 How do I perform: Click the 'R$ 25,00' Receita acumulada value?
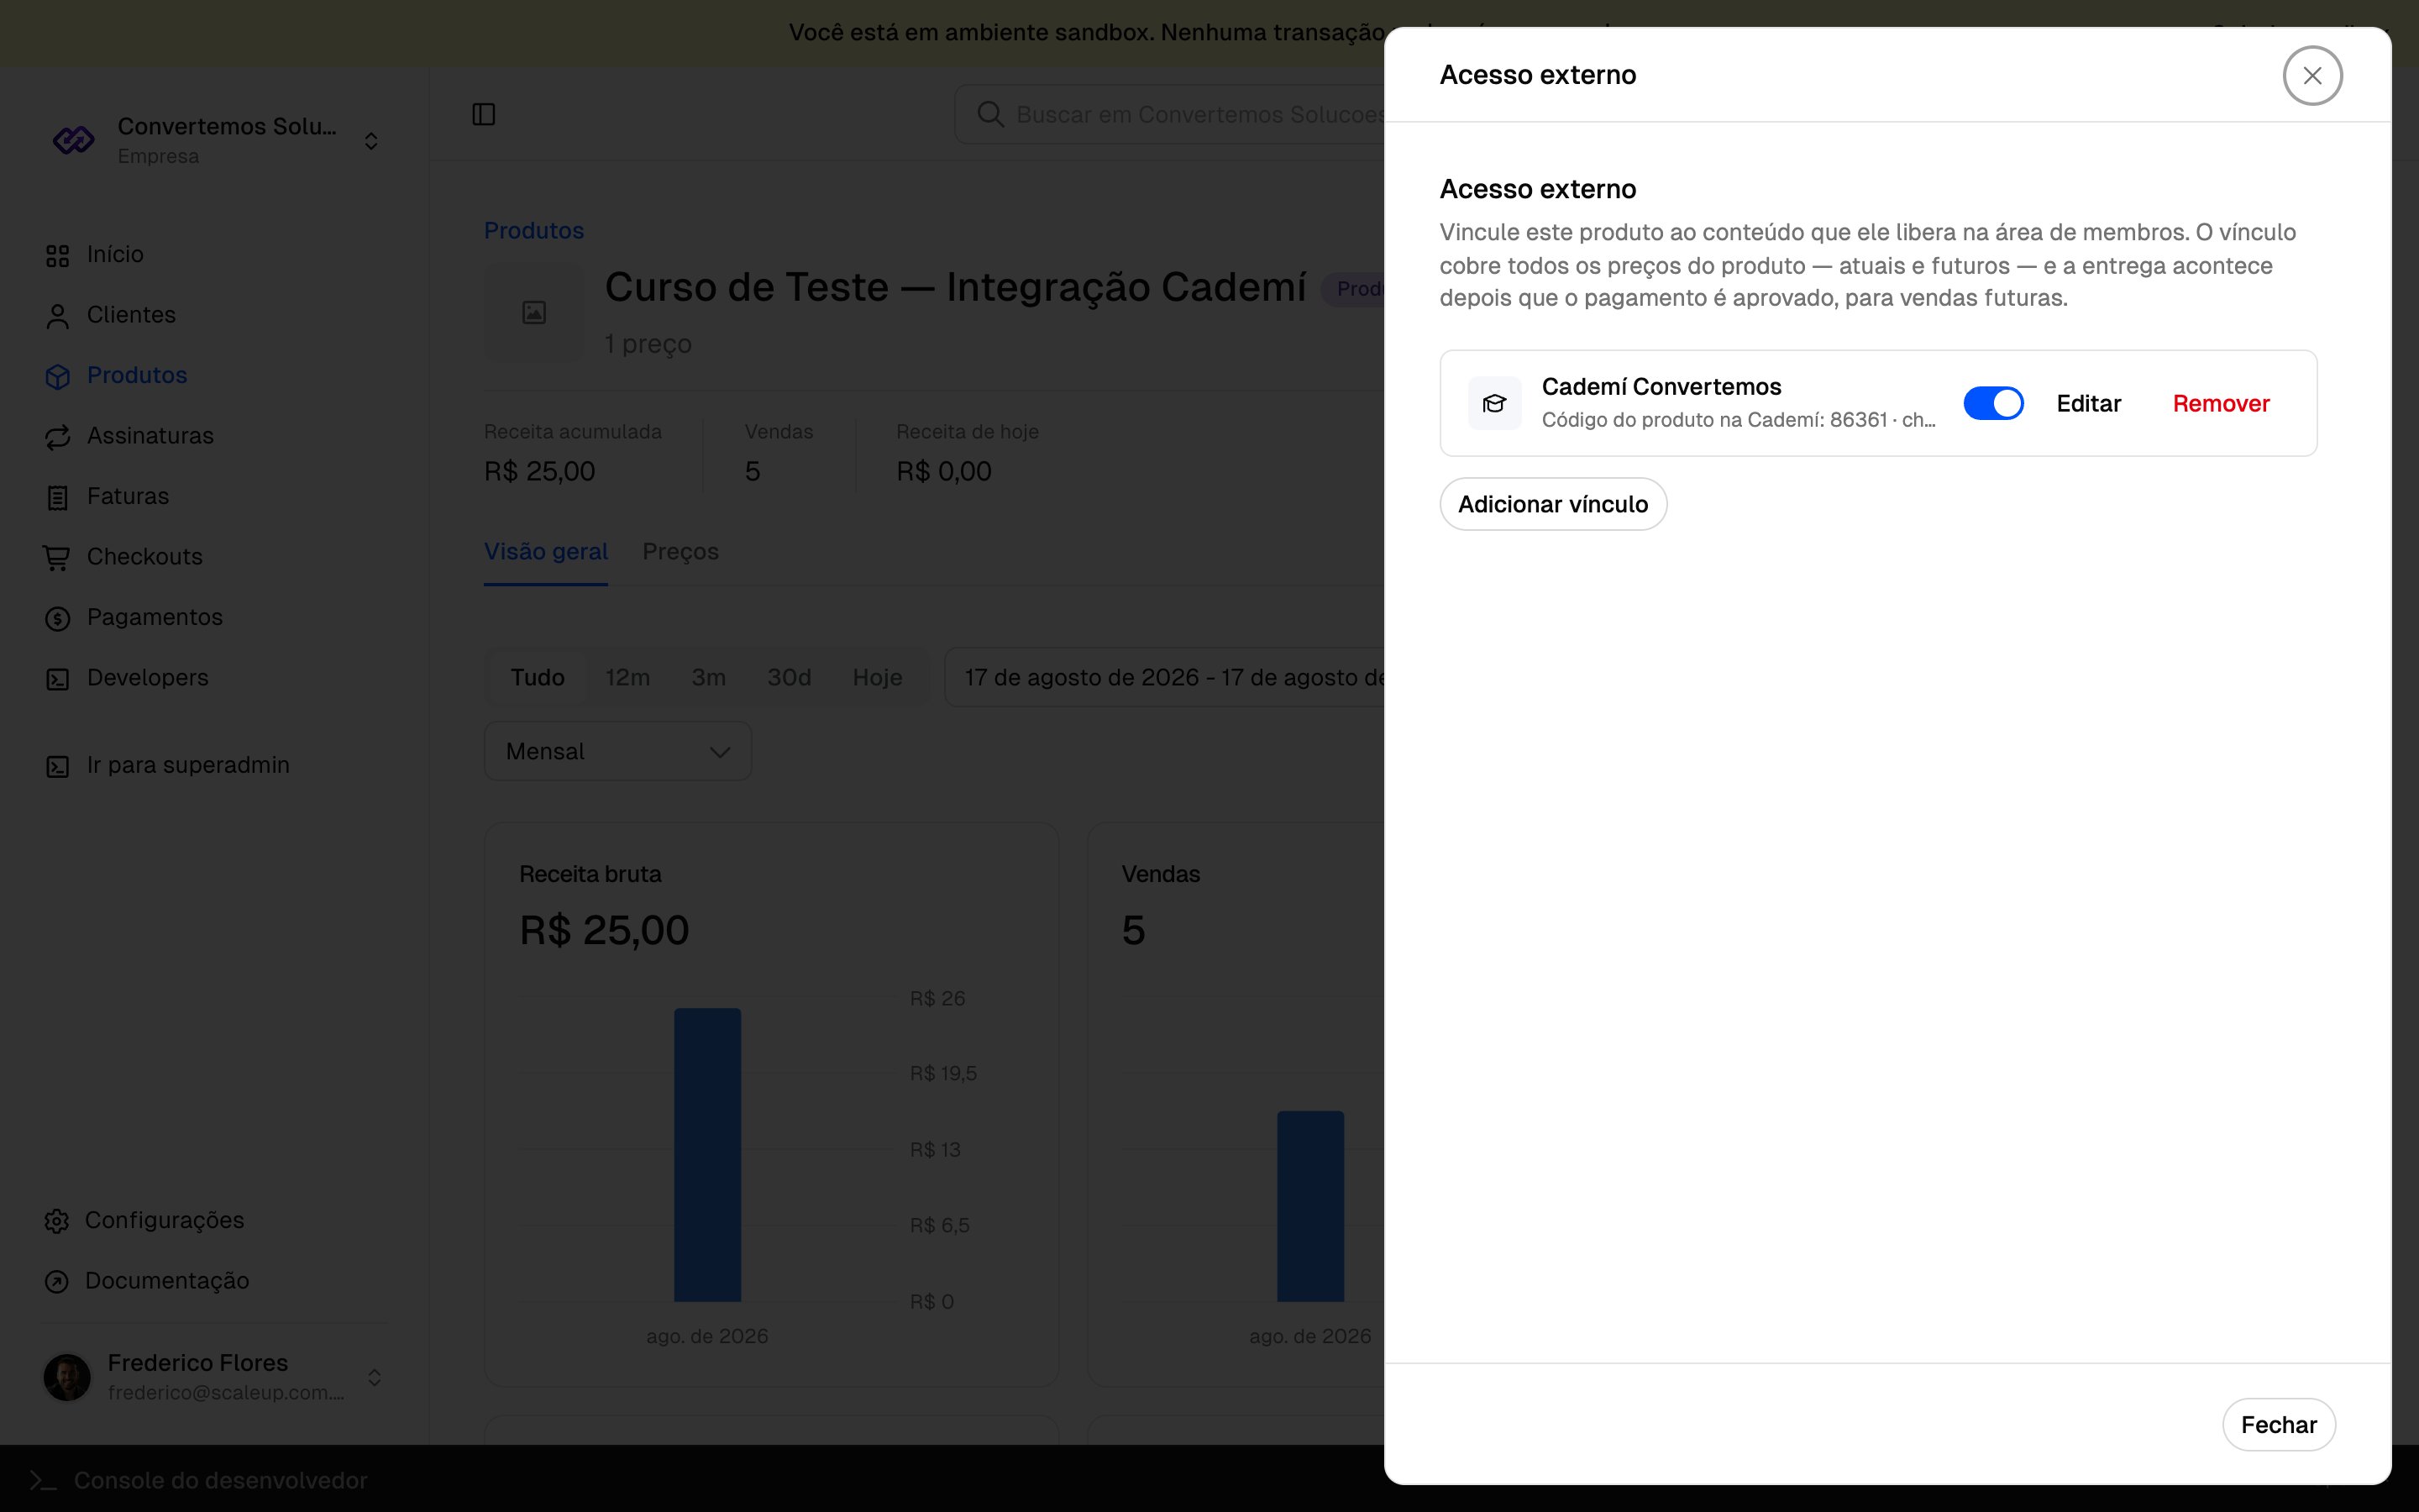(x=540, y=471)
